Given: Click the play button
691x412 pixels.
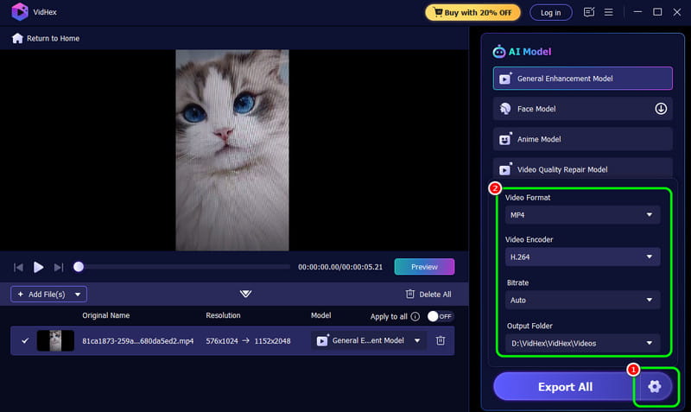Looking at the screenshot, I should tap(39, 267).
